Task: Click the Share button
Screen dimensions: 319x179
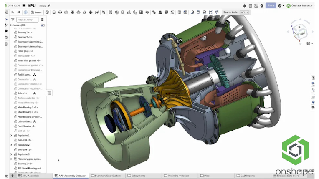Action: click(271, 6)
